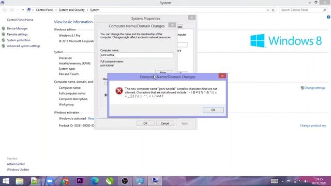The image size is (331, 186).
Task: Open System protection link
Action: pyautogui.click(x=19, y=40)
